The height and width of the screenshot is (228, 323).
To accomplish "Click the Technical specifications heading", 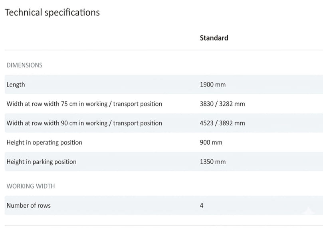I will coord(52,12).
